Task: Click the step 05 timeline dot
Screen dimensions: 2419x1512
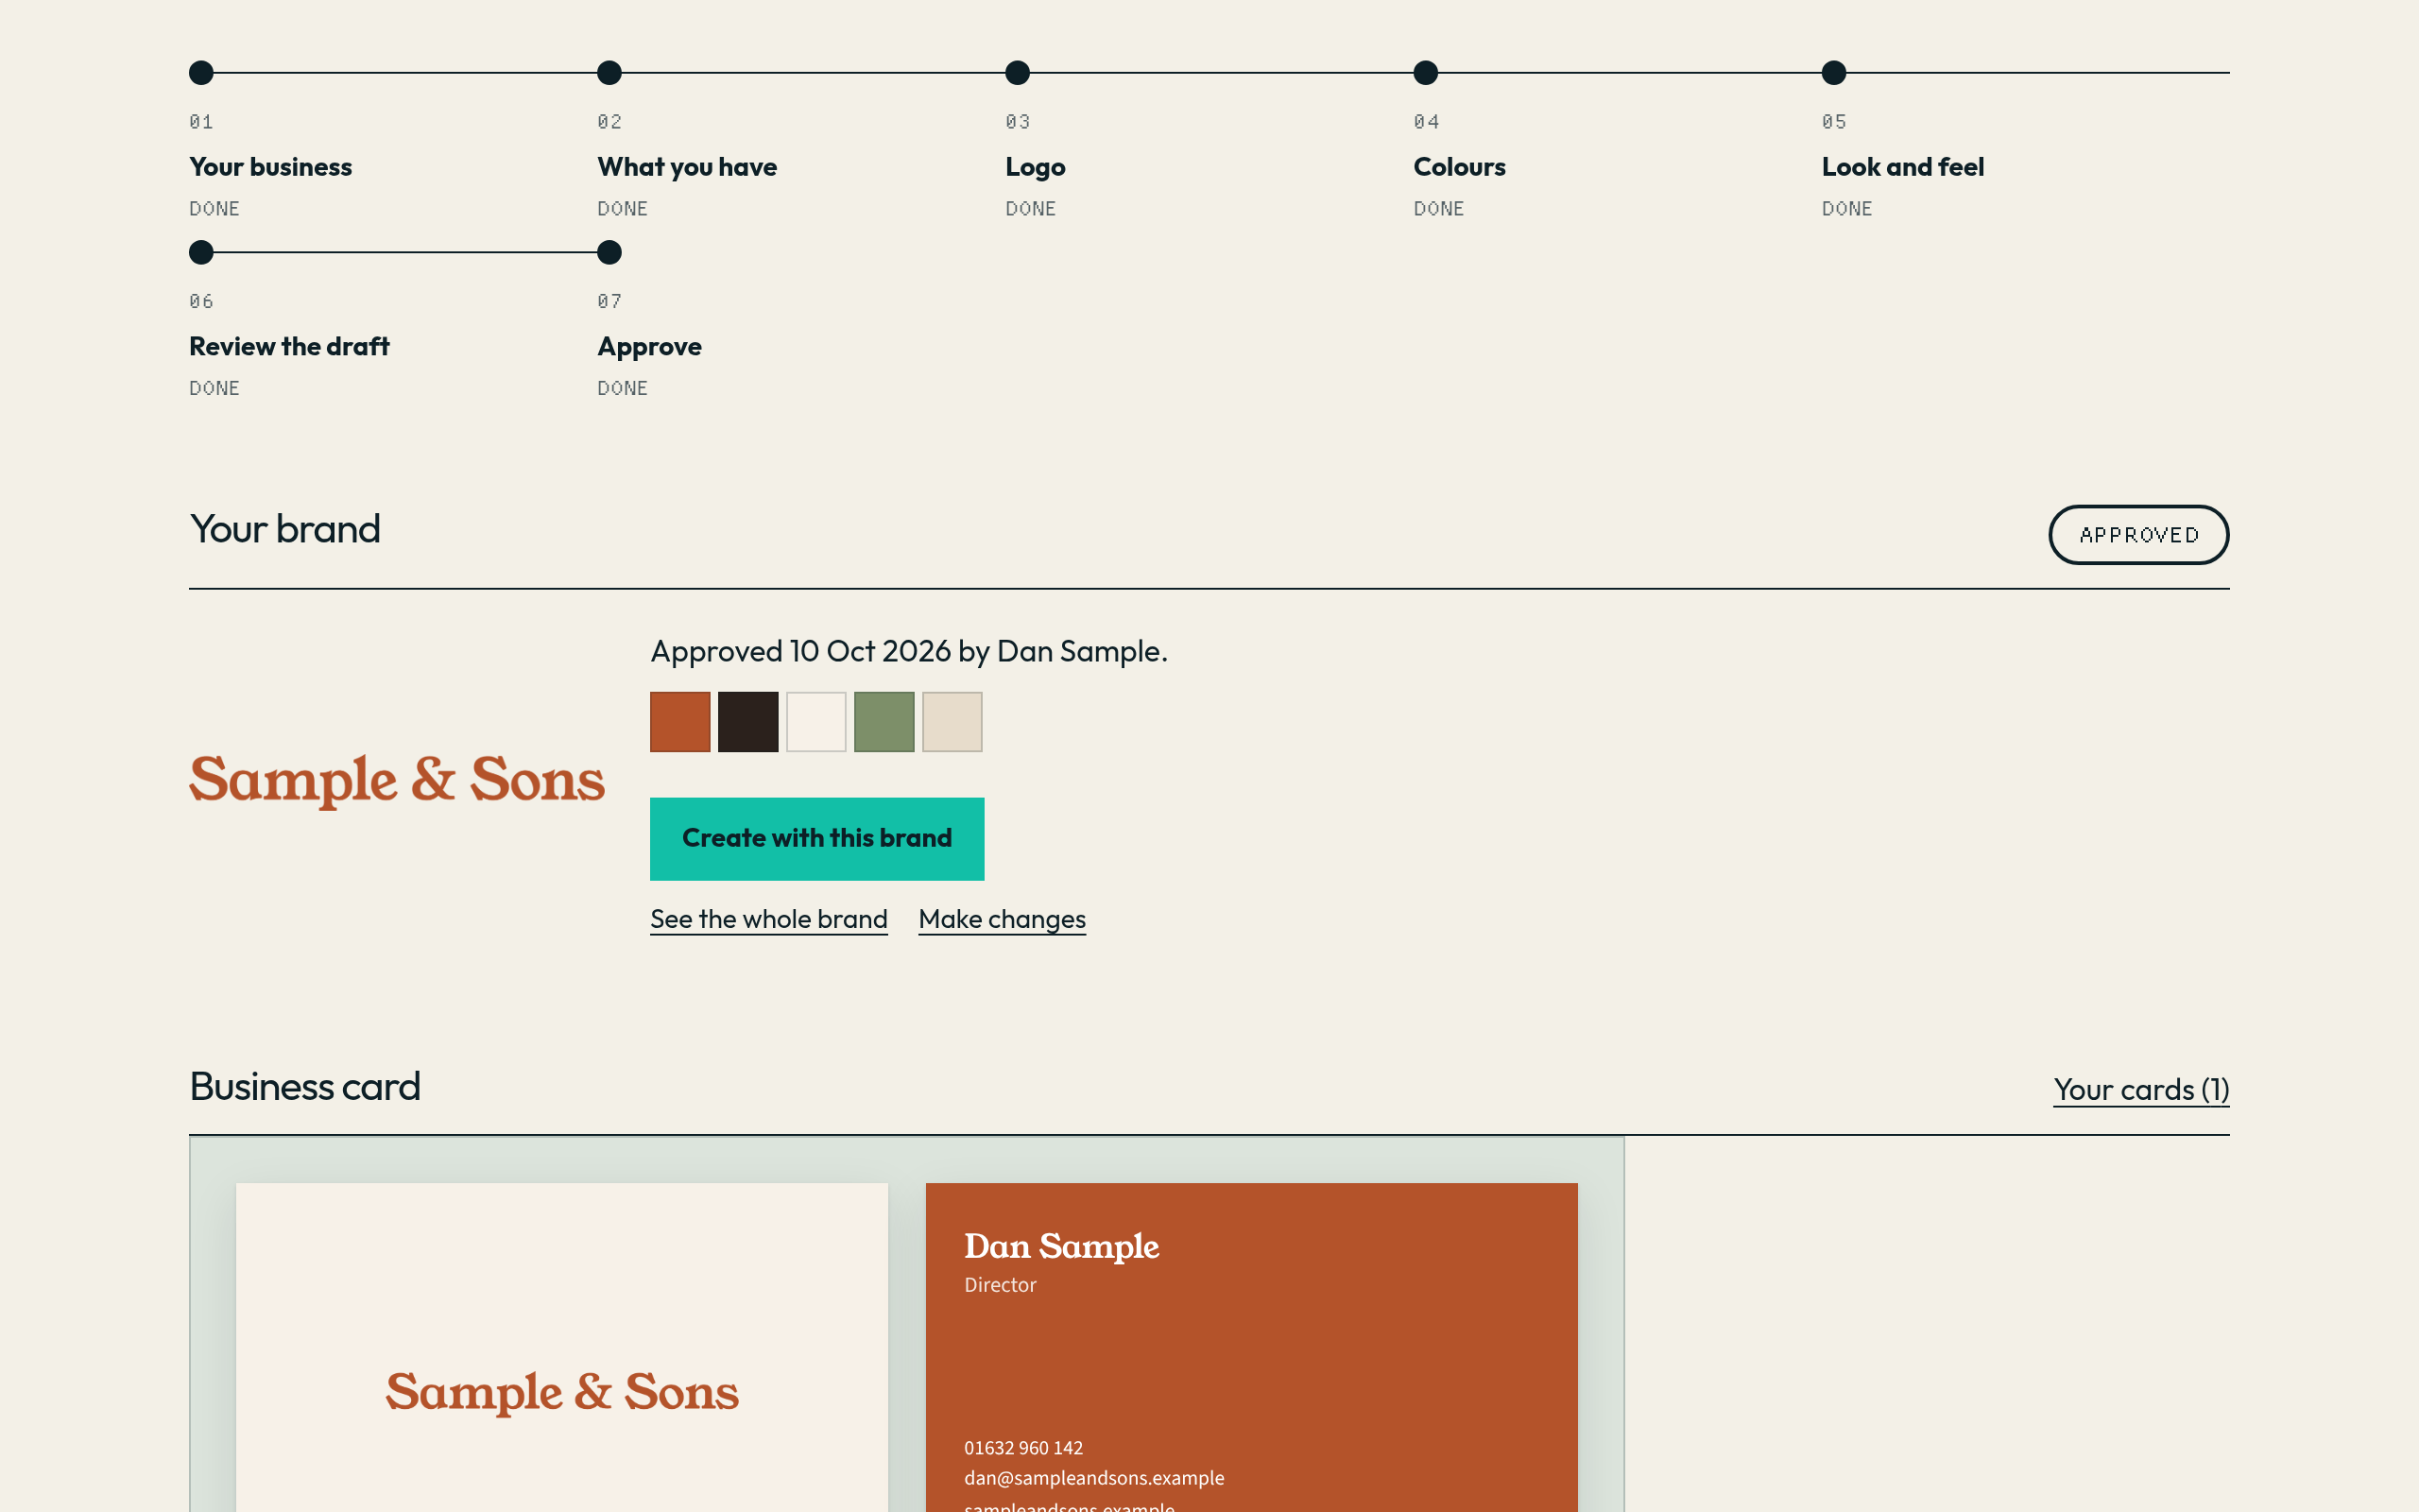Action: (1833, 73)
